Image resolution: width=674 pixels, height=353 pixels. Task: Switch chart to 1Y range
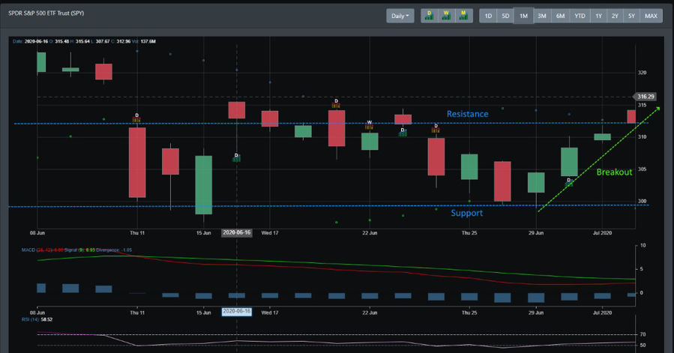[x=598, y=16]
